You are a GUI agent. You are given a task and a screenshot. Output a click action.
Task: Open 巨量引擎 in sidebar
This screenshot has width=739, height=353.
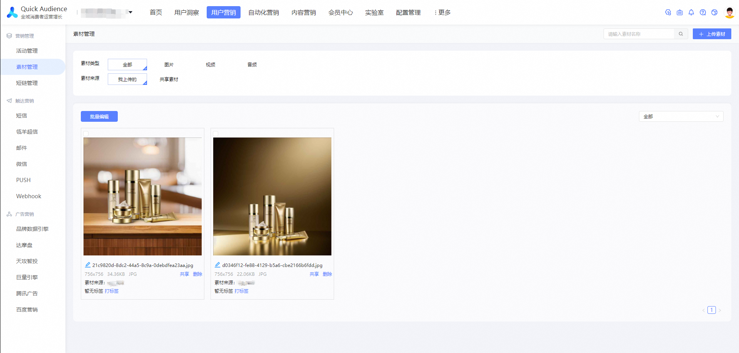pos(27,277)
